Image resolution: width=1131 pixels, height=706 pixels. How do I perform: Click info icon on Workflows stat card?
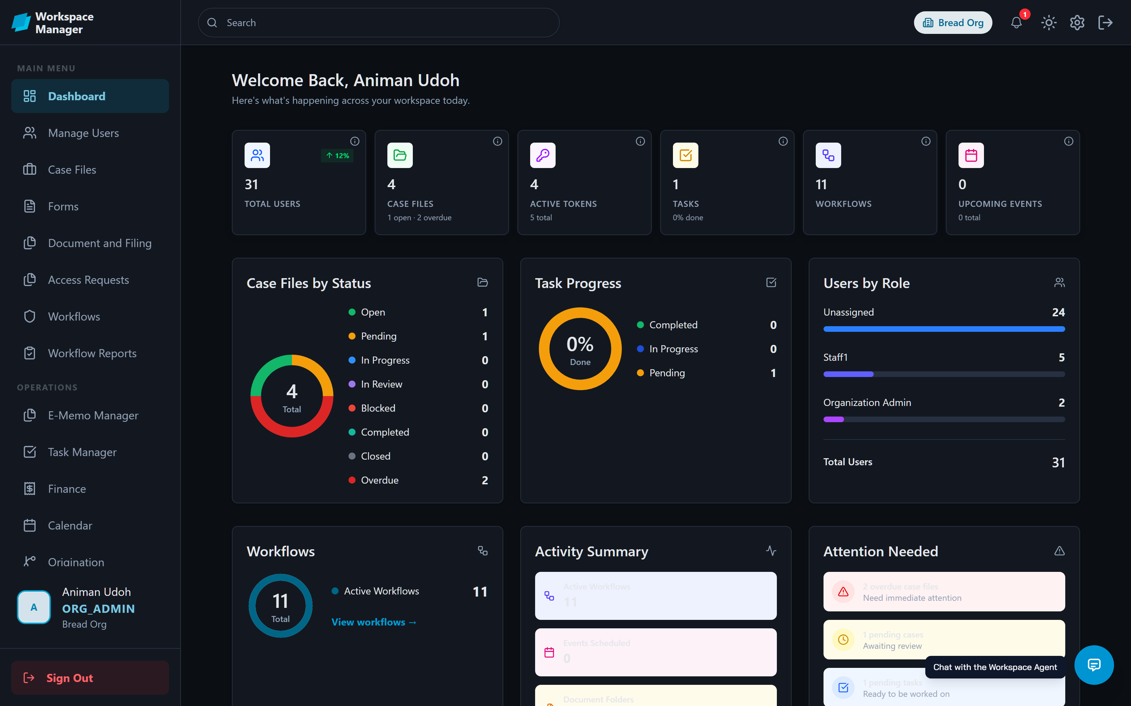point(926,141)
